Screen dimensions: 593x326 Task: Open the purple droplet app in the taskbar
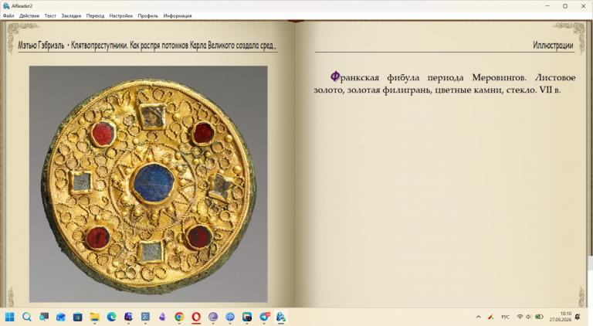(162, 317)
